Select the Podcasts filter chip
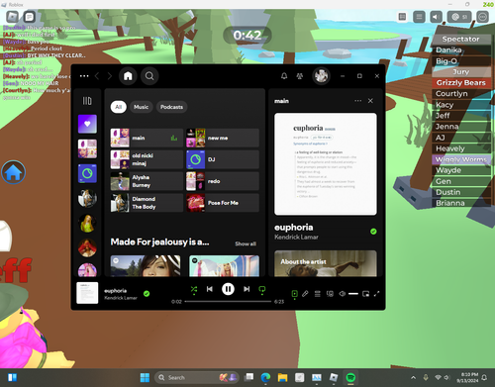 coord(171,107)
